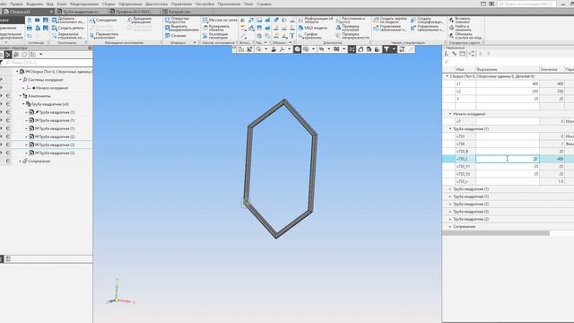Click the Pattern by grid icon
Viewport: 574px width, 323px height.
(205, 20)
